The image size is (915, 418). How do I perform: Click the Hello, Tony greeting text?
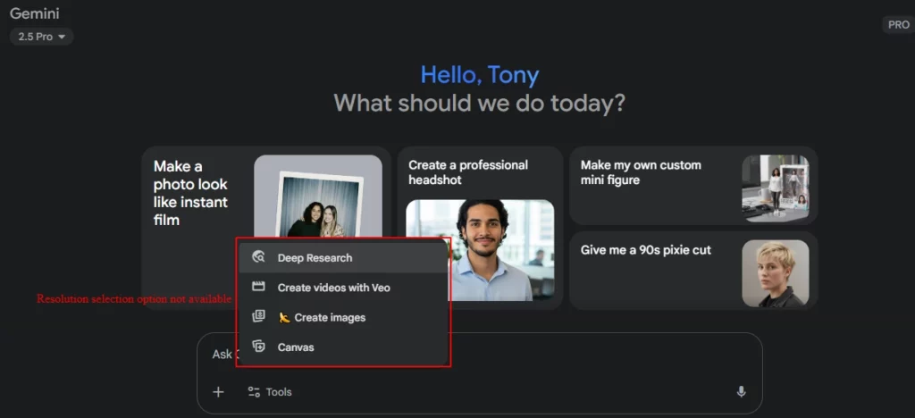tap(480, 75)
